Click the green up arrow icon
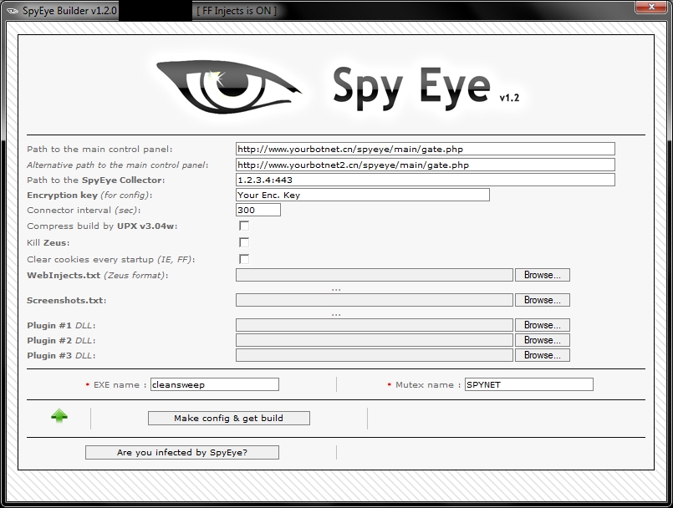 (x=59, y=416)
